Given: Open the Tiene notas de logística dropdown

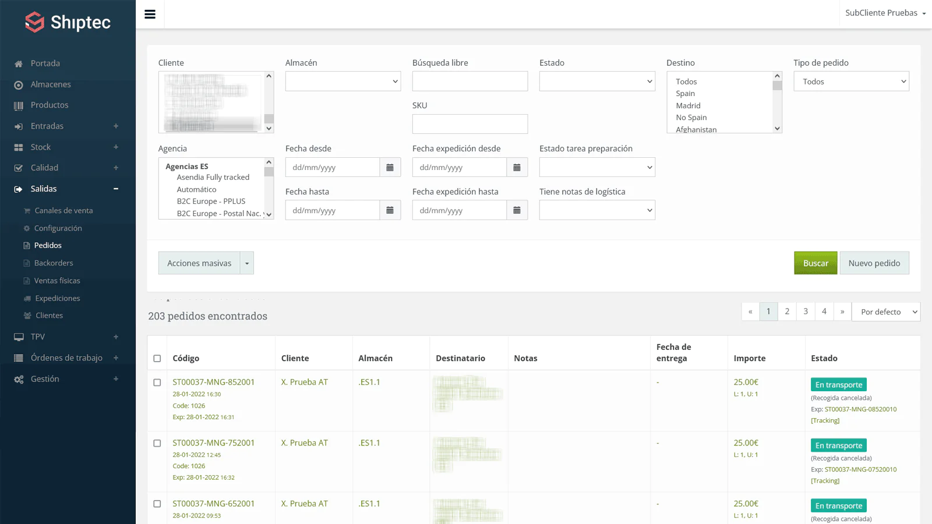Looking at the screenshot, I should pos(597,210).
